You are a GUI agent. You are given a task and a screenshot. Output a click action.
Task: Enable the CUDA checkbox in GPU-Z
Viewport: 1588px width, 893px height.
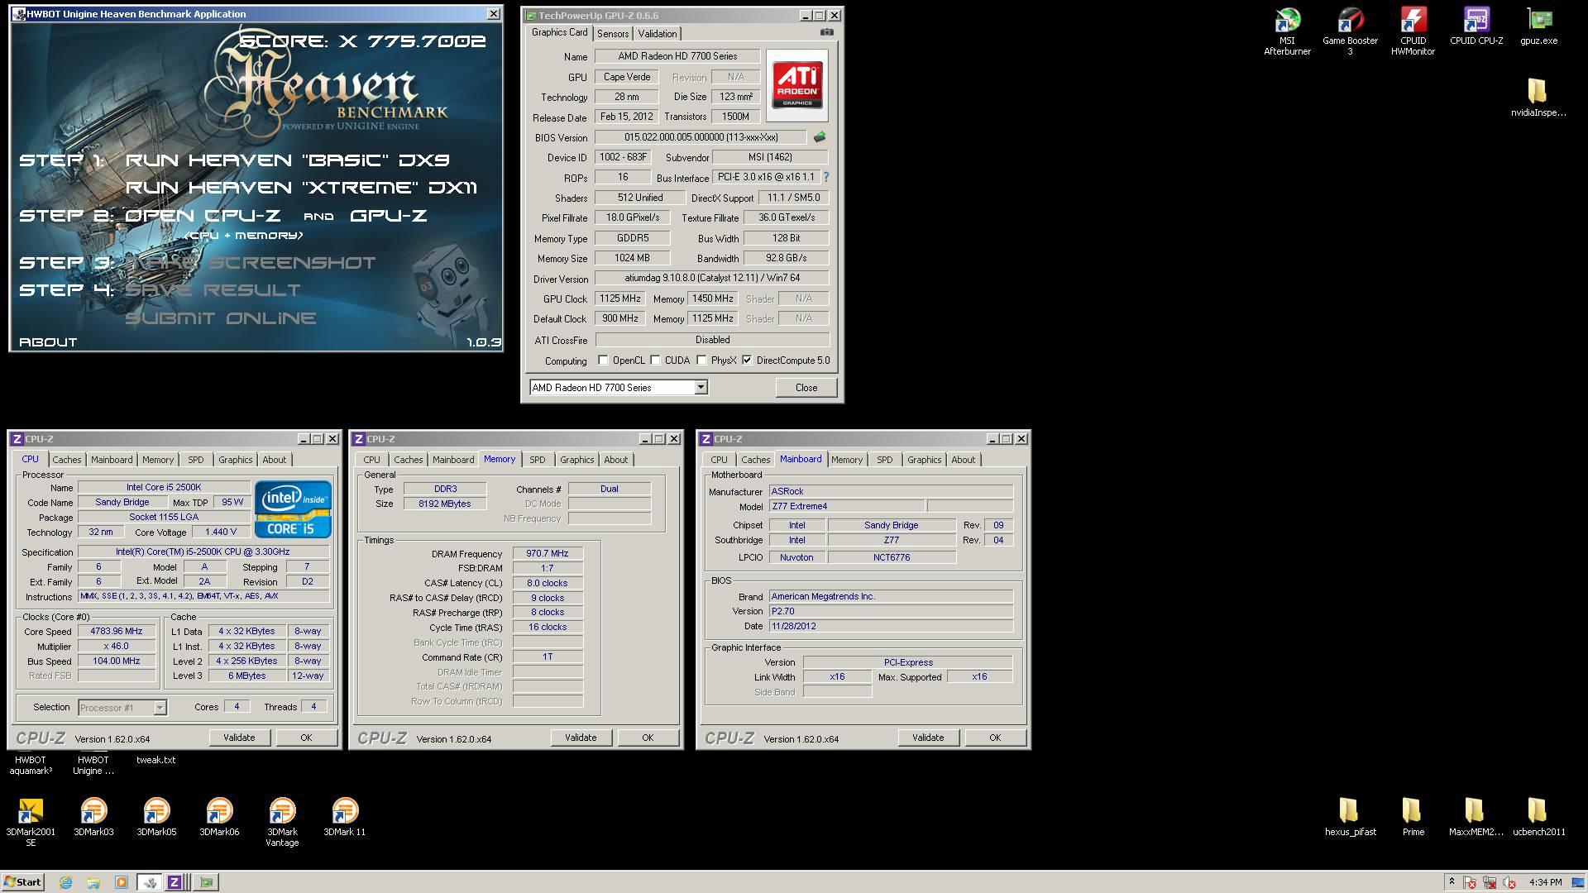click(x=655, y=361)
